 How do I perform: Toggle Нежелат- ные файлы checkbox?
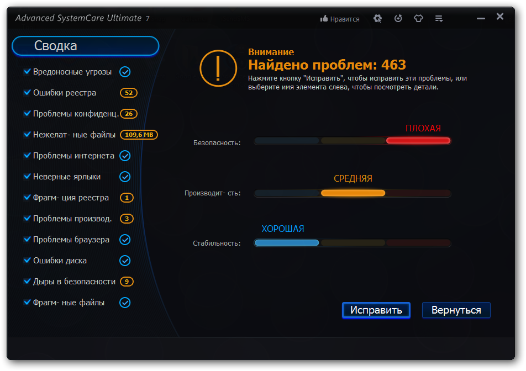pyautogui.click(x=27, y=134)
